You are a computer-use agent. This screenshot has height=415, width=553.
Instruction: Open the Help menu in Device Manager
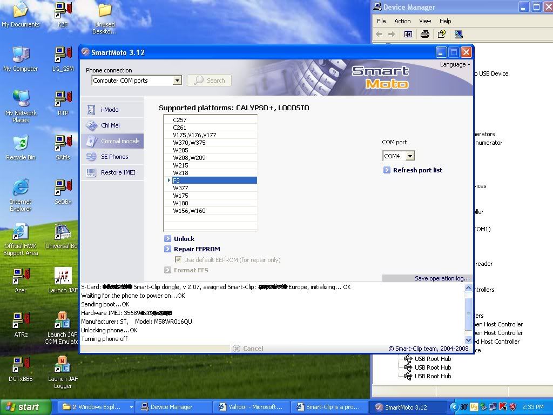click(x=445, y=21)
